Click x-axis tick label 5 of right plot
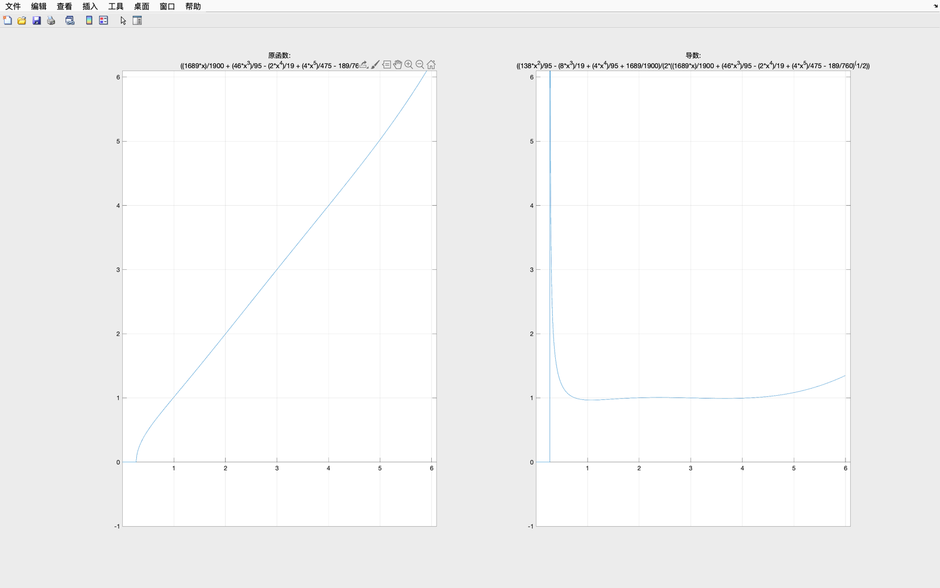This screenshot has width=940, height=588. tap(794, 469)
